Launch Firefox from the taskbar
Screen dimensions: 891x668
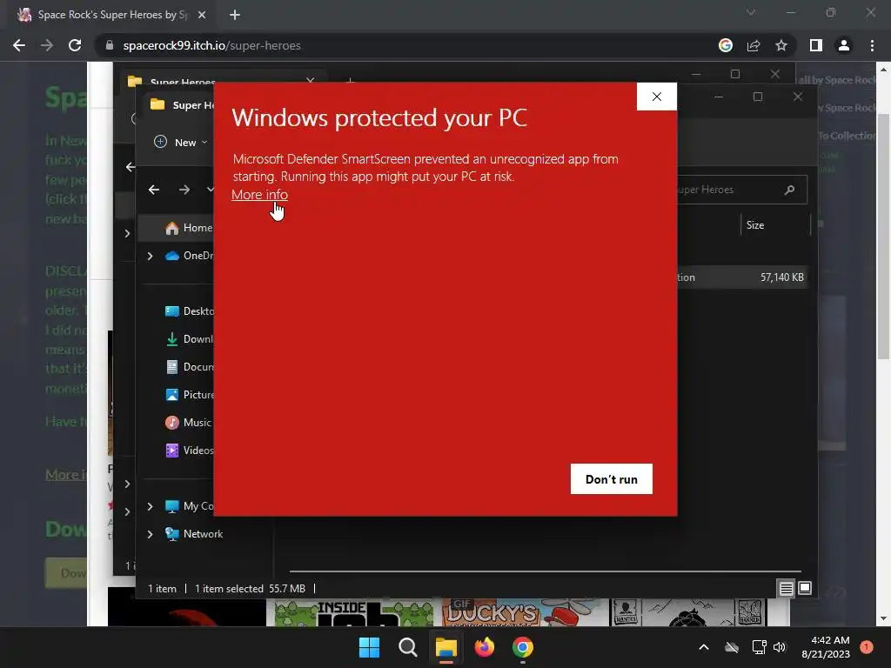(484, 647)
